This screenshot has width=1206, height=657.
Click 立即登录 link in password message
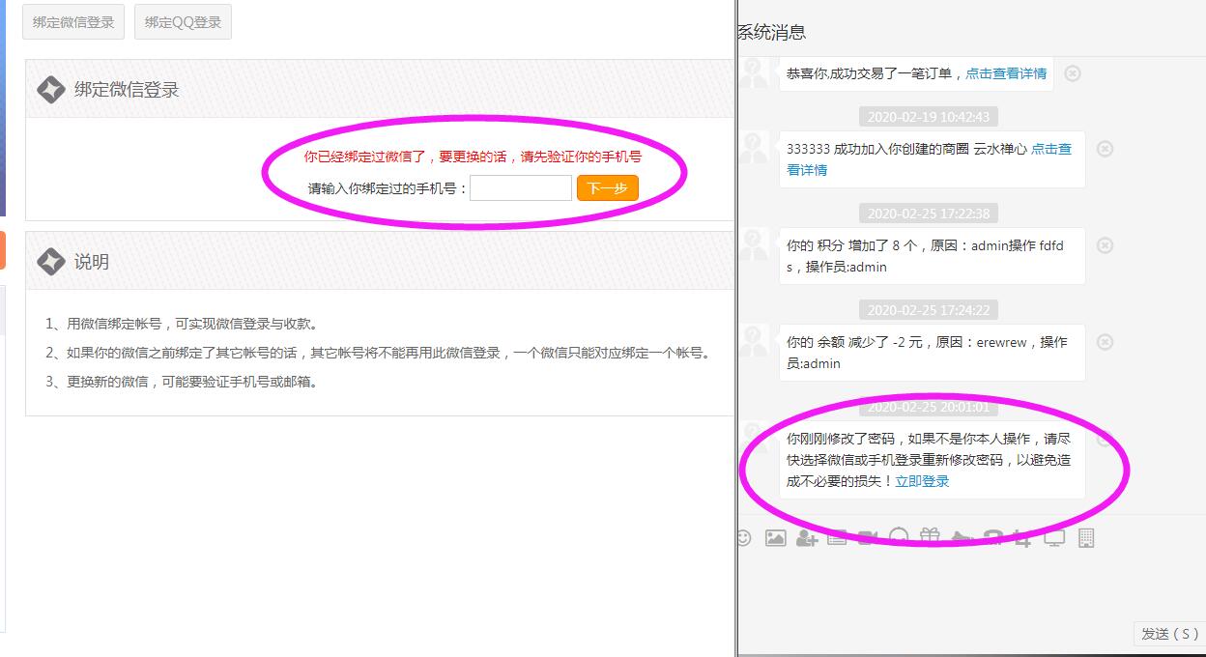pyautogui.click(x=922, y=481)
